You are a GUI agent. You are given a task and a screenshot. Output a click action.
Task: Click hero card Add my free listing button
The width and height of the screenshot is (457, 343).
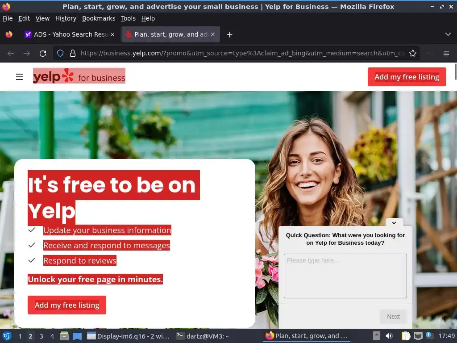(67, 305)
